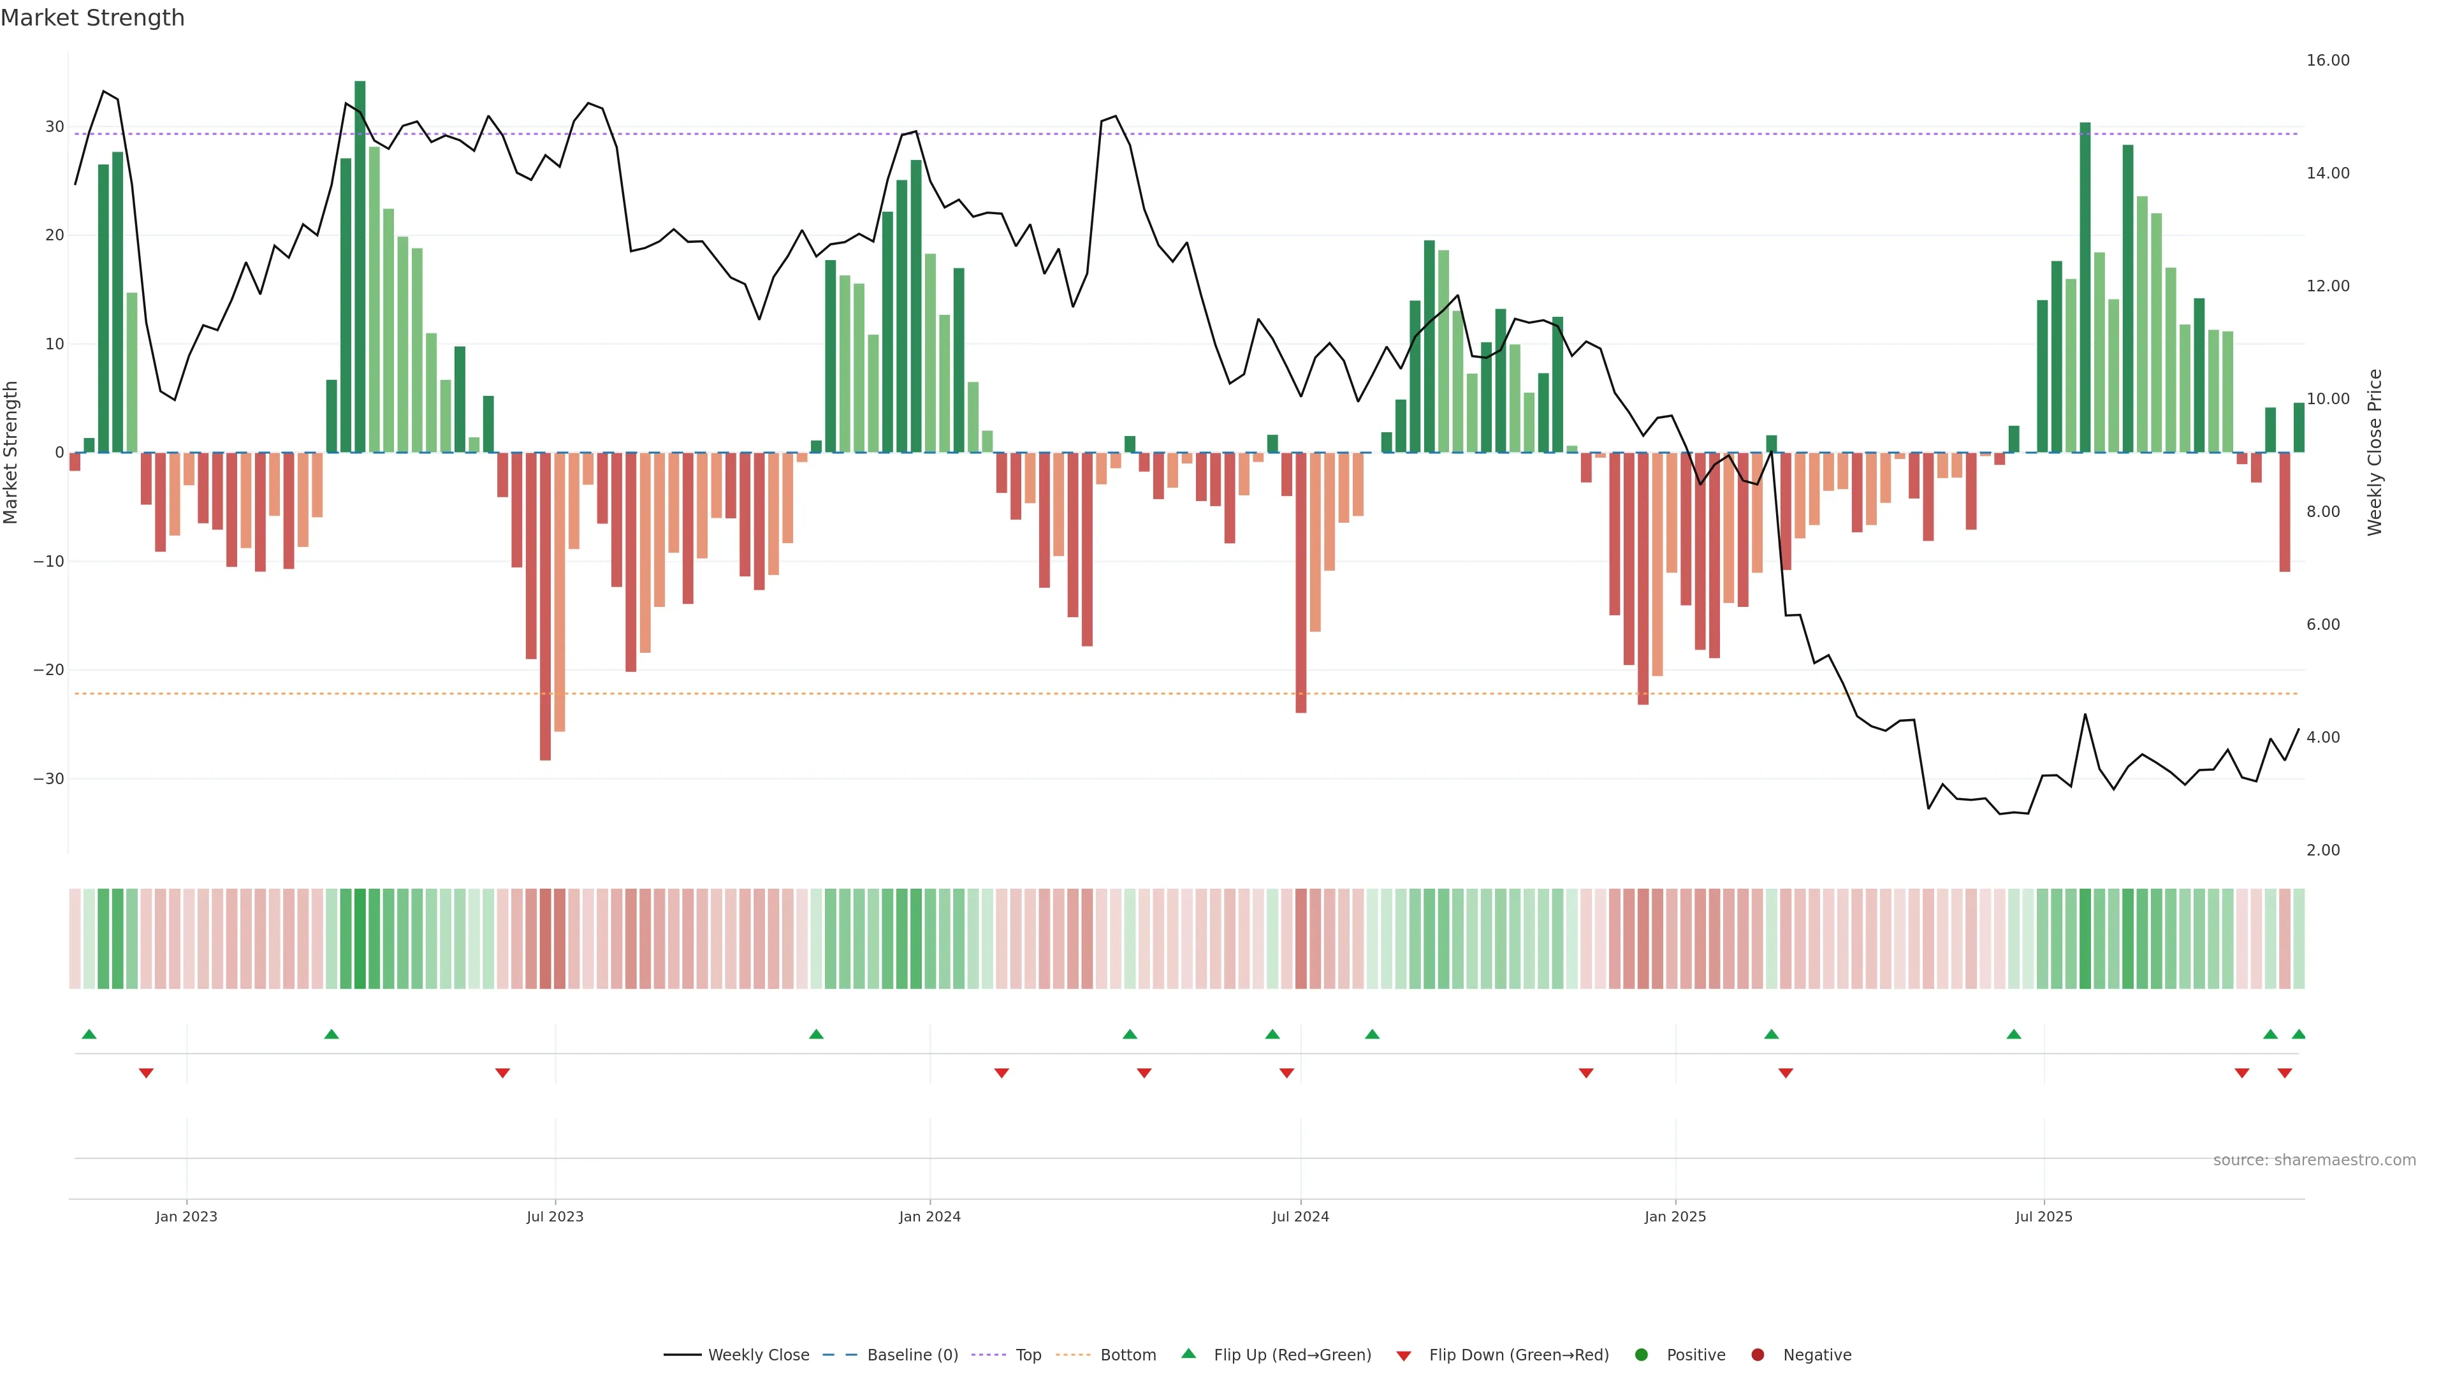Click the Market Strength chart title
The width and height of the screenshot is (2448, 1377).
point(92,18)
